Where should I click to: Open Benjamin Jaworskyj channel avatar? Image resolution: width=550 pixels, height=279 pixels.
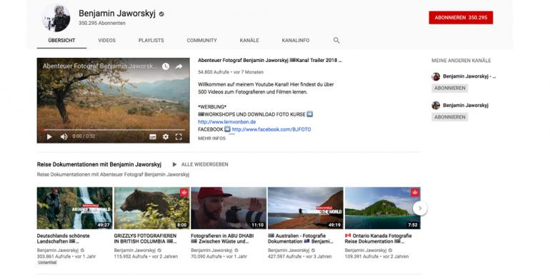[56, 19]
